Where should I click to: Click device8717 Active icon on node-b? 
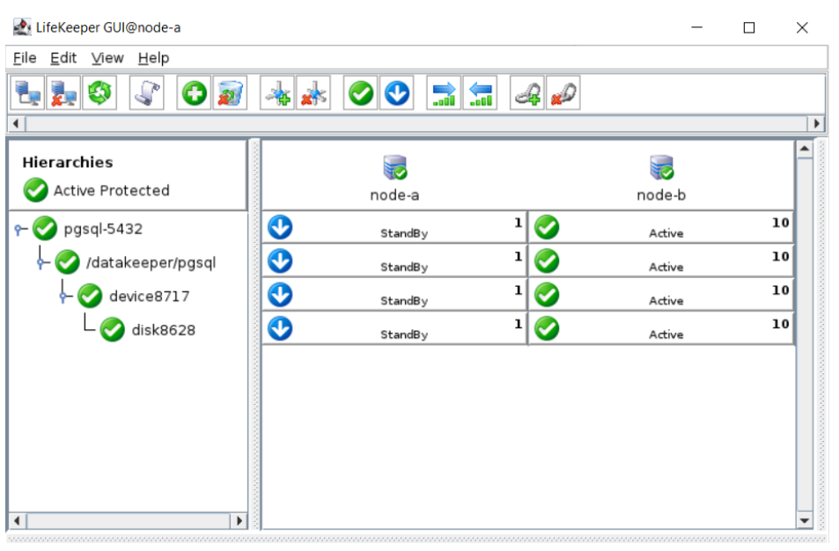pyautogui.click(x=547, y=295)
